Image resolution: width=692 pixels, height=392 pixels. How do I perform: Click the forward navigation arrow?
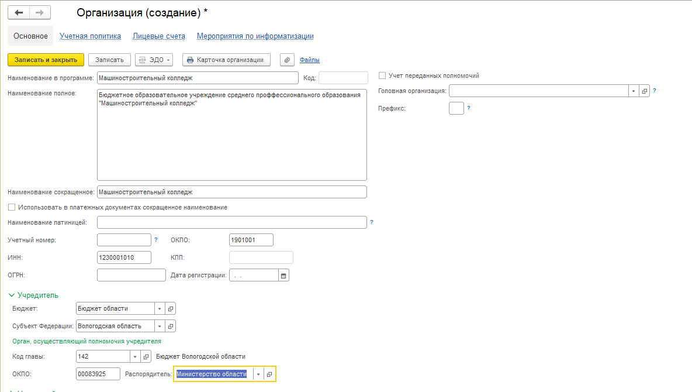(x=40, y=12)
